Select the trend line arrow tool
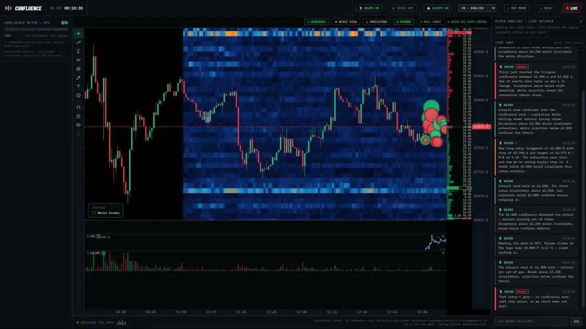Viewport: 586px width, 329px height. [78, 42]
